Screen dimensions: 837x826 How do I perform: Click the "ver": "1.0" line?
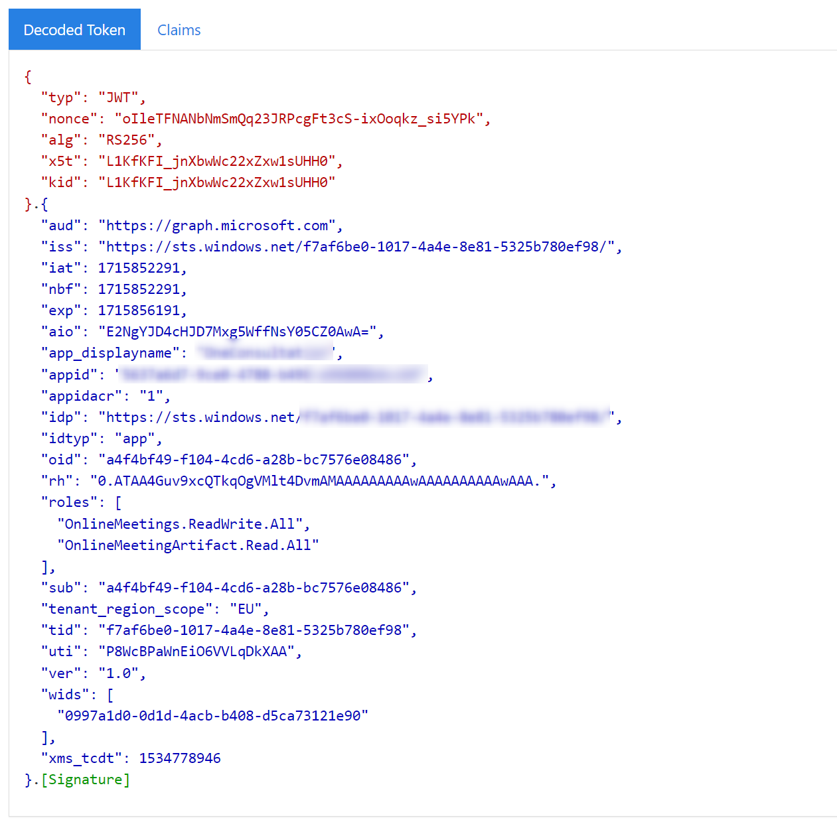point(94,673)
